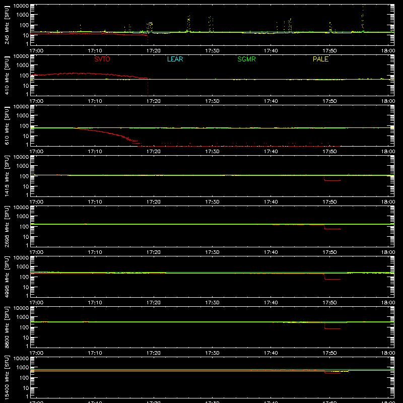Click 17:50 tick label under 1415 MHz plot

pos(329,202)
